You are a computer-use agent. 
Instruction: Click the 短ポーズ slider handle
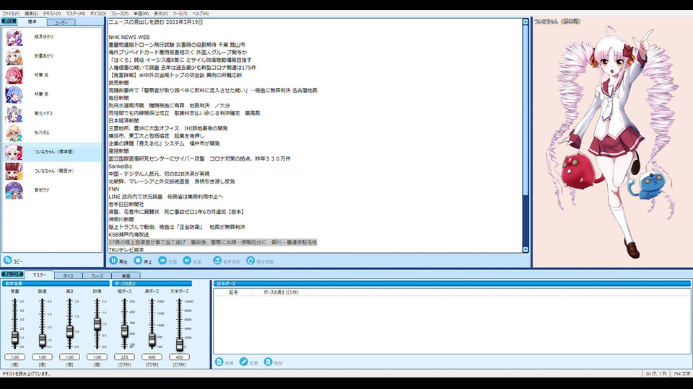coord(124,331)
